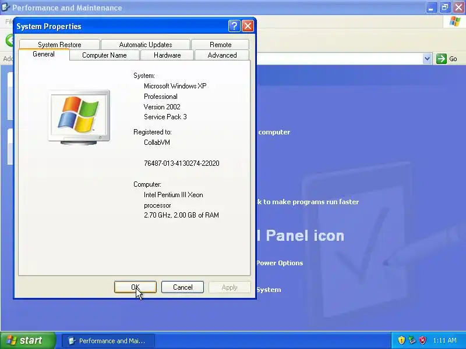Click the Start button

(27, 340)
